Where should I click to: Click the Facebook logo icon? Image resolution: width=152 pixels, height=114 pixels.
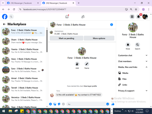coord(5,17)
